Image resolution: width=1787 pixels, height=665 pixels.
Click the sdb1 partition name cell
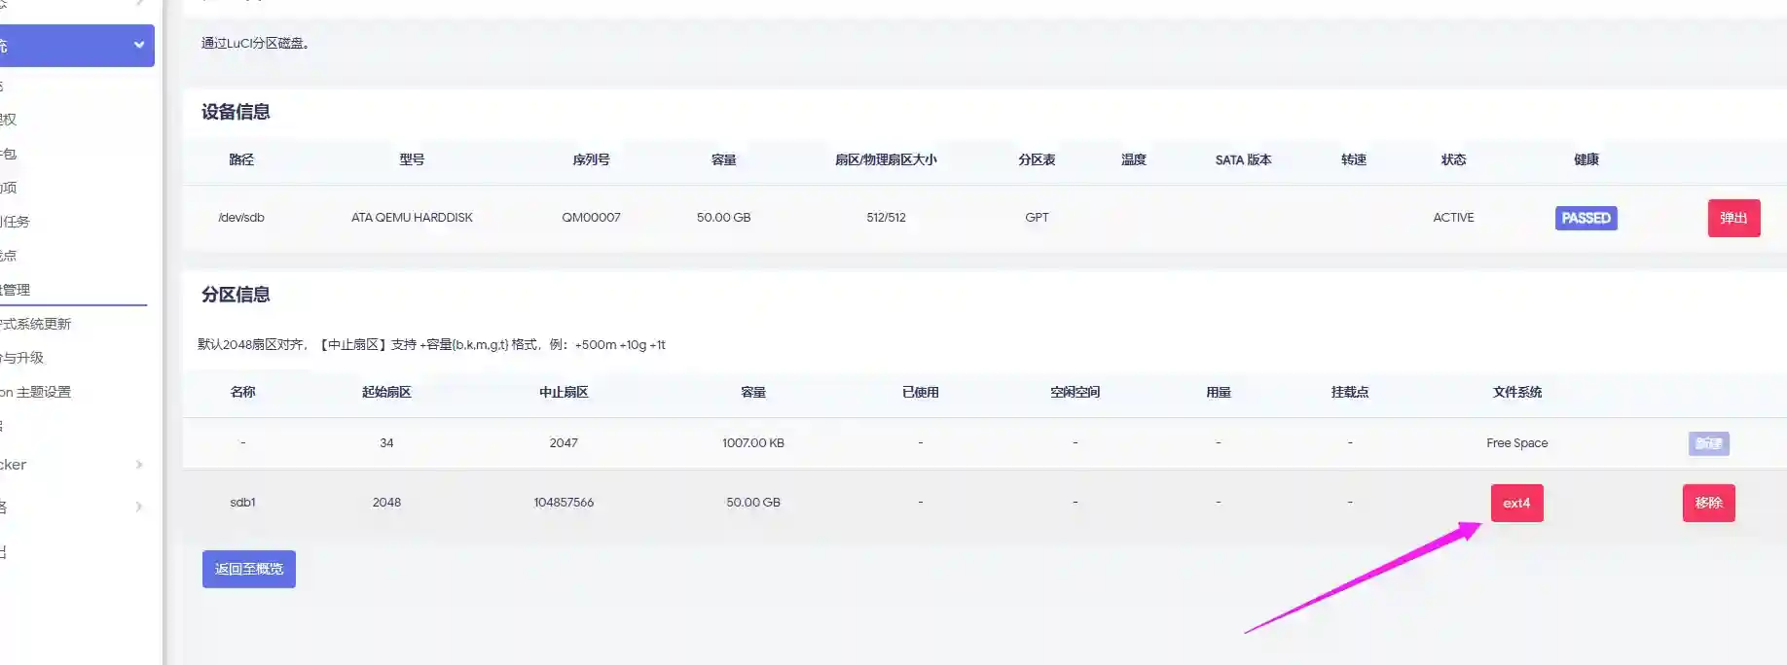[242, 503]
